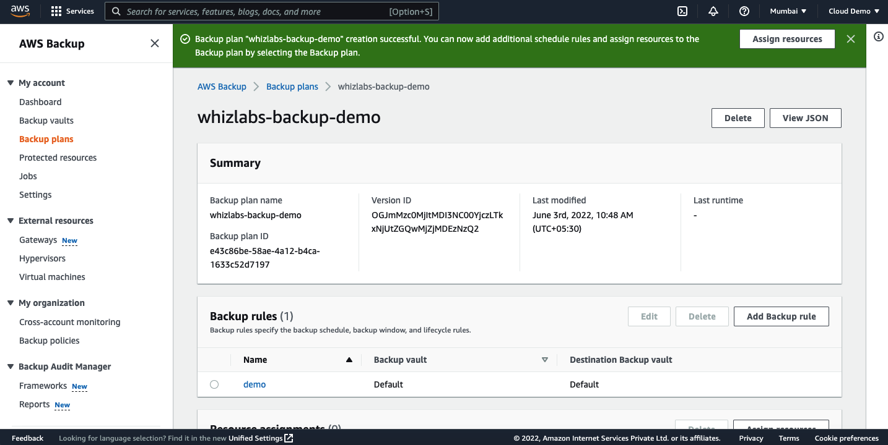Click the View JSON button

[805, 118]
